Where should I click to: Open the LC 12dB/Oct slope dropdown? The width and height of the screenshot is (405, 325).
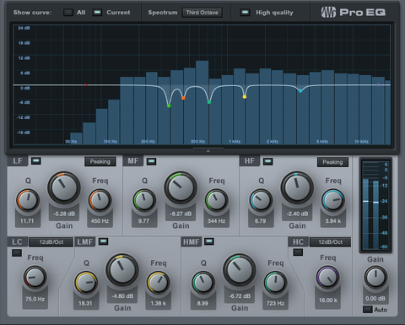pos(51,242)
